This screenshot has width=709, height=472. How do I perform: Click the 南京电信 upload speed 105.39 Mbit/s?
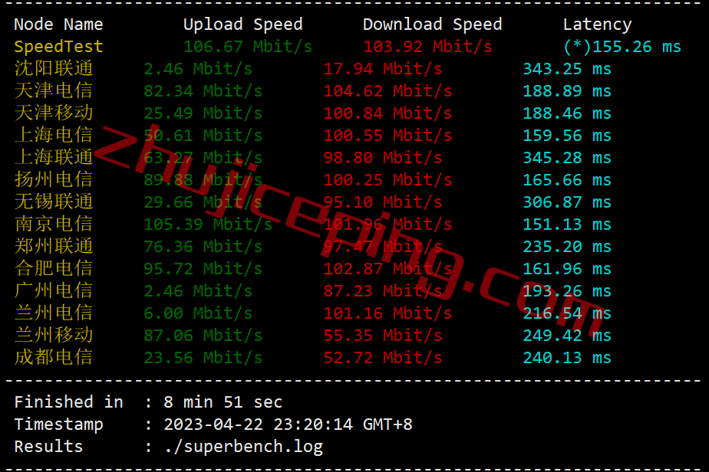tap(208, 224)
